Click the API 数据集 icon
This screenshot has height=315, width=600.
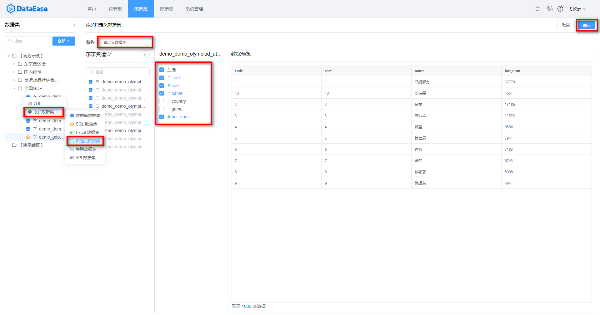[72, 158]
